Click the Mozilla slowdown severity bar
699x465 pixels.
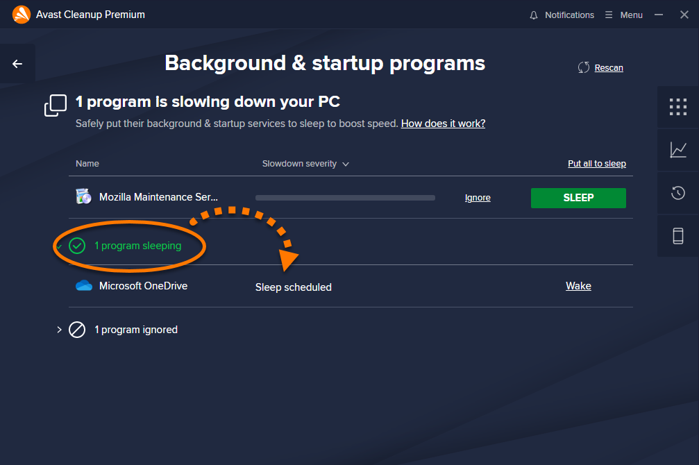tap(345, 198)
